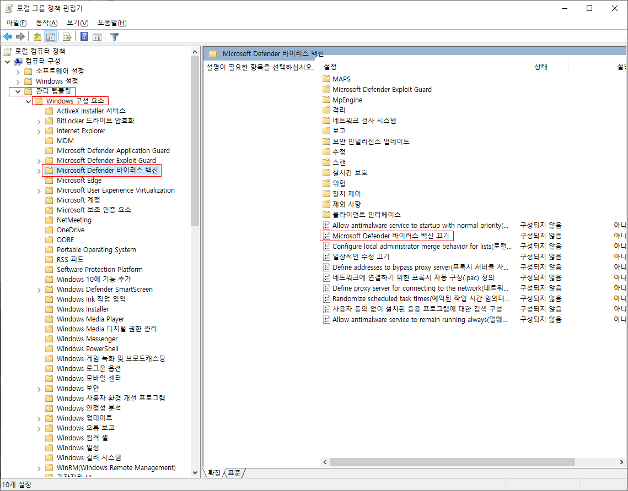Open Help with the question mark icon
628x491 pixels.
pos(84,37)
